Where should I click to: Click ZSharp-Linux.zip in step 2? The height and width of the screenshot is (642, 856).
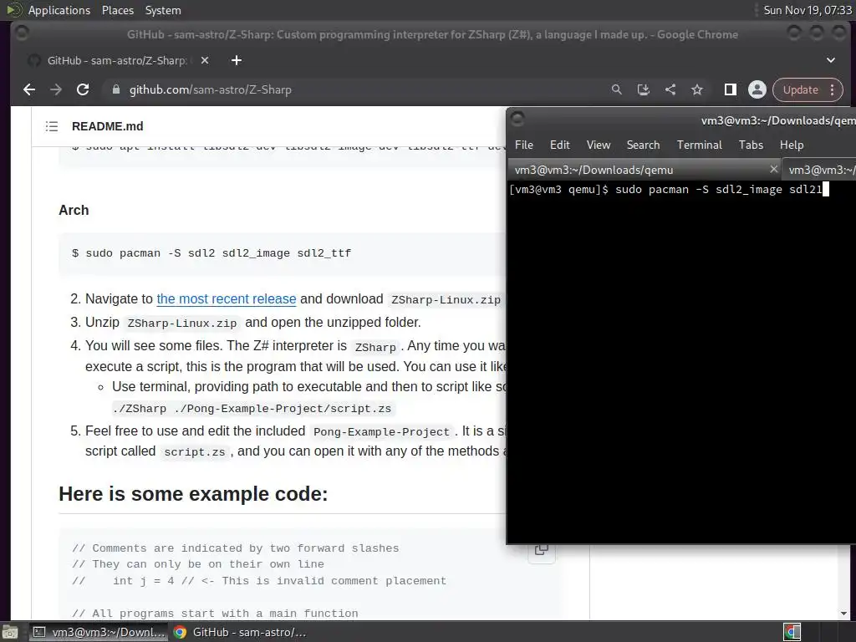coord(446,300)
